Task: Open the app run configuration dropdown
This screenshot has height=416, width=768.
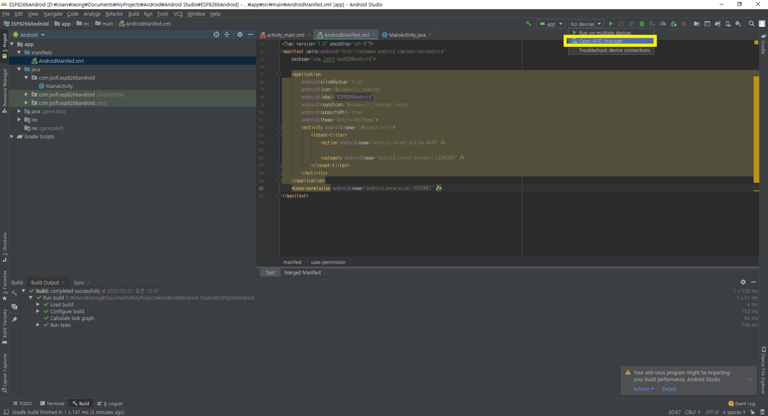Action: (551, 24)
